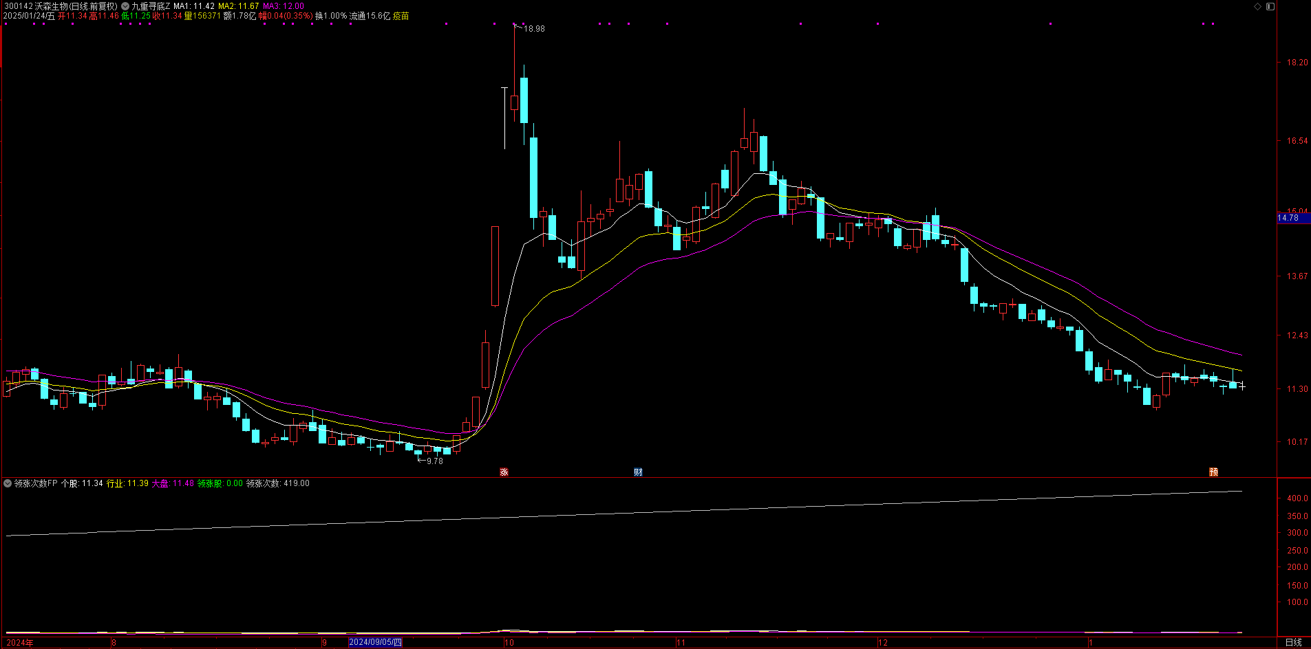
Task: Click the highlighted date 2024/09/05/四 label
Action: (375, 643)
